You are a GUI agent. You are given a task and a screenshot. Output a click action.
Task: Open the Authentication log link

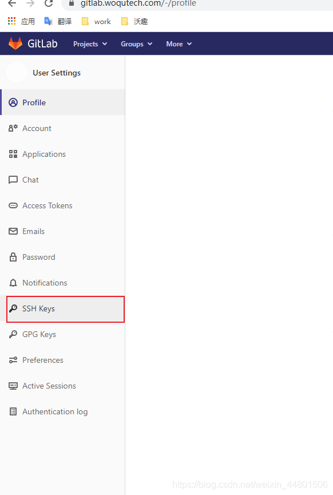(63, 411)
